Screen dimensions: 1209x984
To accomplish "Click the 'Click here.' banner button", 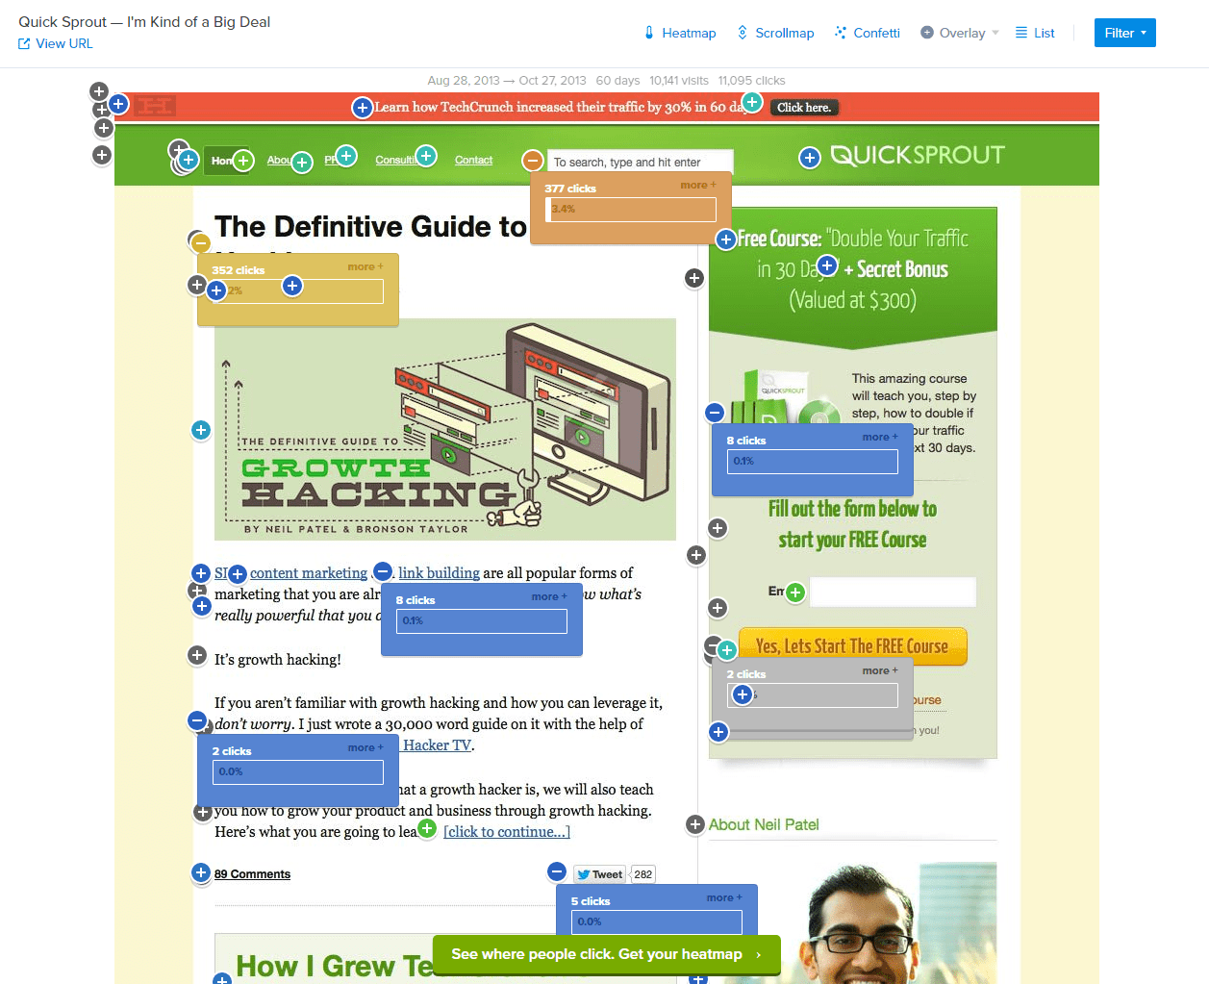I will point(804,108).
